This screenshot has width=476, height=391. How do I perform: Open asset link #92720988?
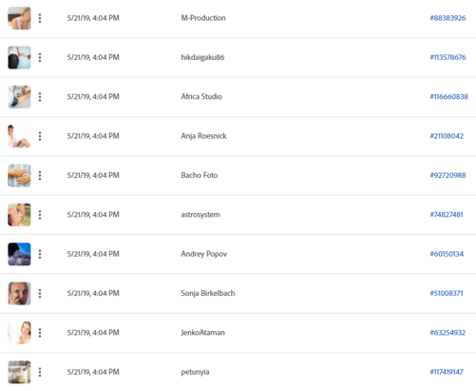coord(447,175)
